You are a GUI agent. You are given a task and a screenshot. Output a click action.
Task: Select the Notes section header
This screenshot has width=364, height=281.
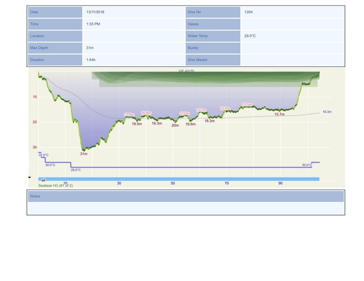pos(186,196)
